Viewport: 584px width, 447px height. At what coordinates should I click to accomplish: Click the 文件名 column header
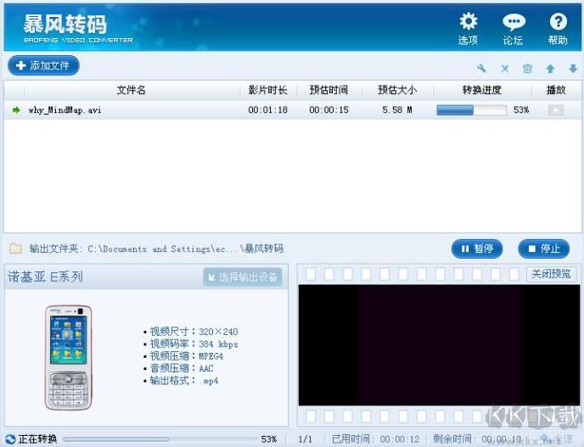click(x=131, y=90)
